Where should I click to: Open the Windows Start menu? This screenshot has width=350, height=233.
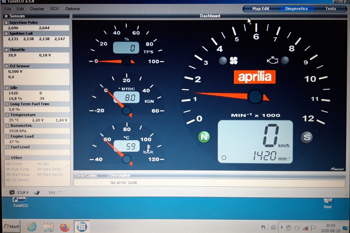(11, 226)
